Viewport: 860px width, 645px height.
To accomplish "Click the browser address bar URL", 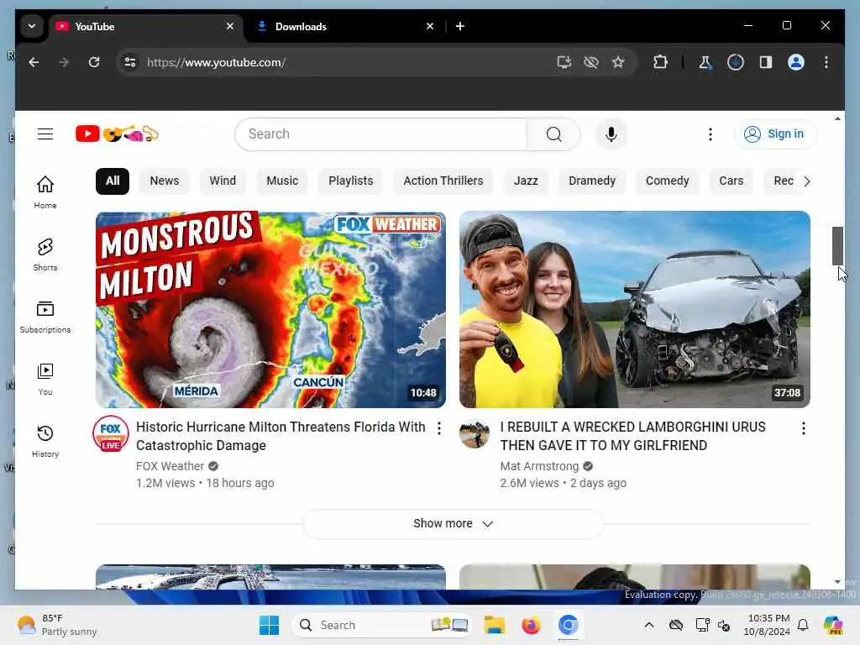I will click(216, 62).
